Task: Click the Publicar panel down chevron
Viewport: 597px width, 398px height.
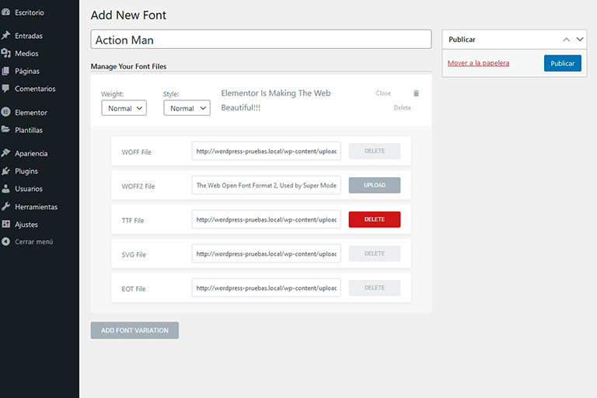Action: [x=580, y=39]
